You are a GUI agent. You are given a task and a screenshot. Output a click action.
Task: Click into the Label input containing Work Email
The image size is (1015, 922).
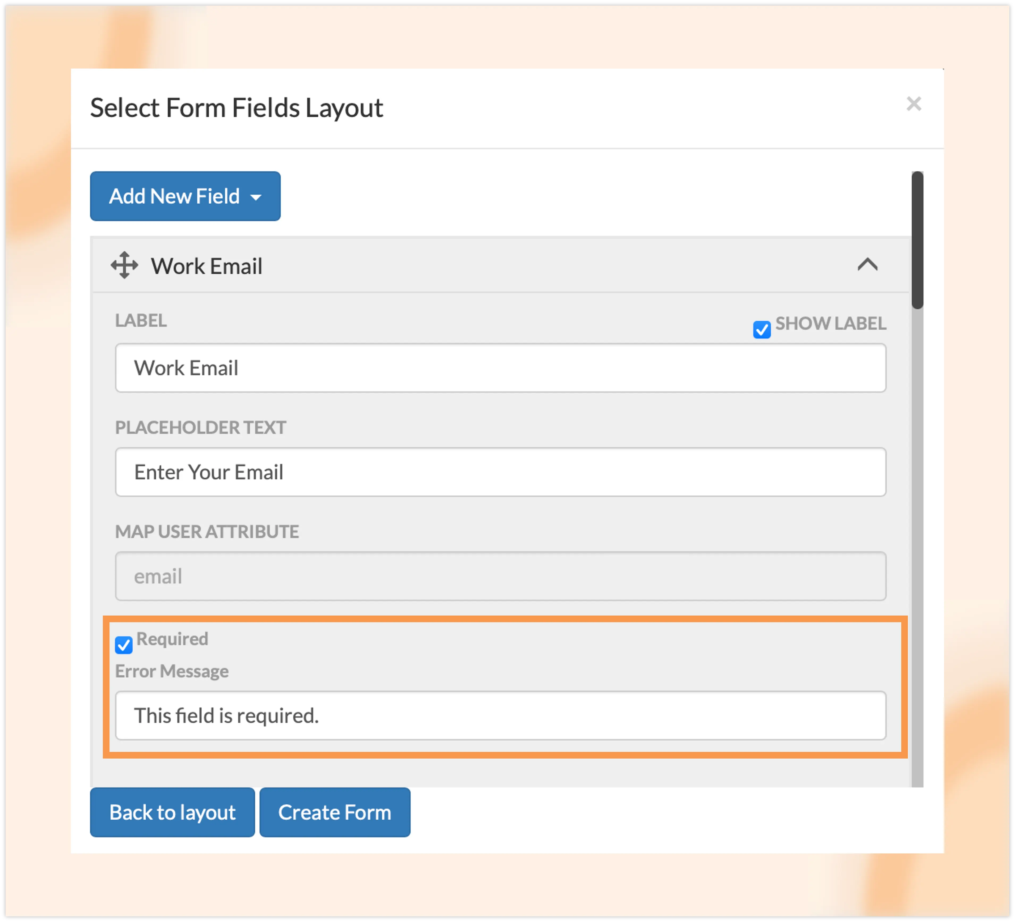(x=500, y=368)
